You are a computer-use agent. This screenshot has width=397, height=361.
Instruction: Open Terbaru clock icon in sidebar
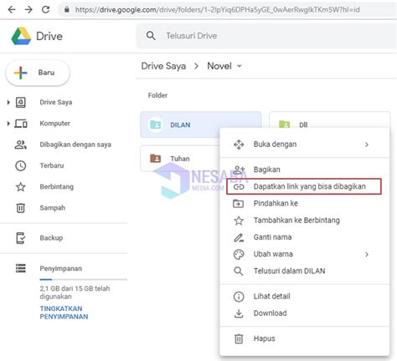pyautogui.click(x=21, y=165)
